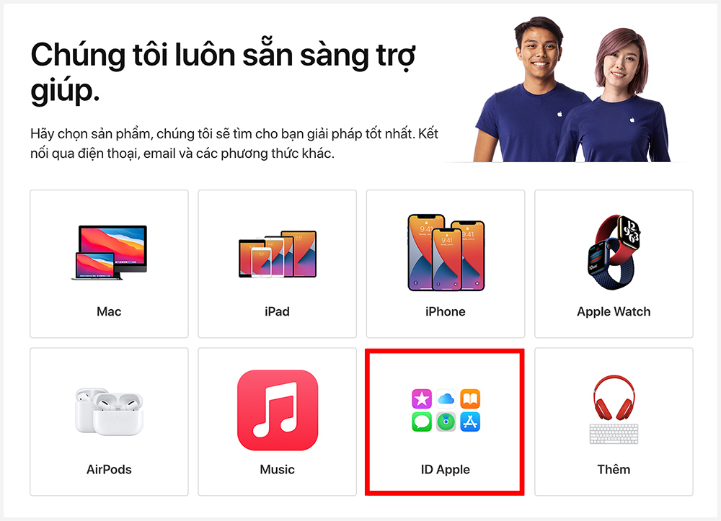Click the iCloud cloud icon

tap(446, 398)
